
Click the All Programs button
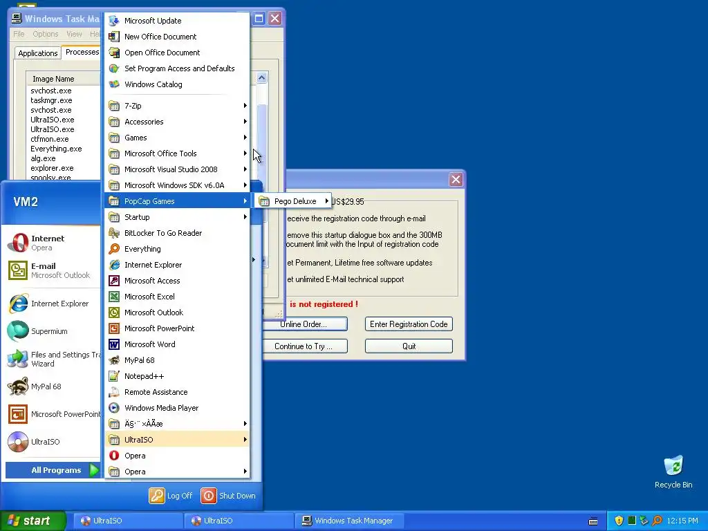53,470
